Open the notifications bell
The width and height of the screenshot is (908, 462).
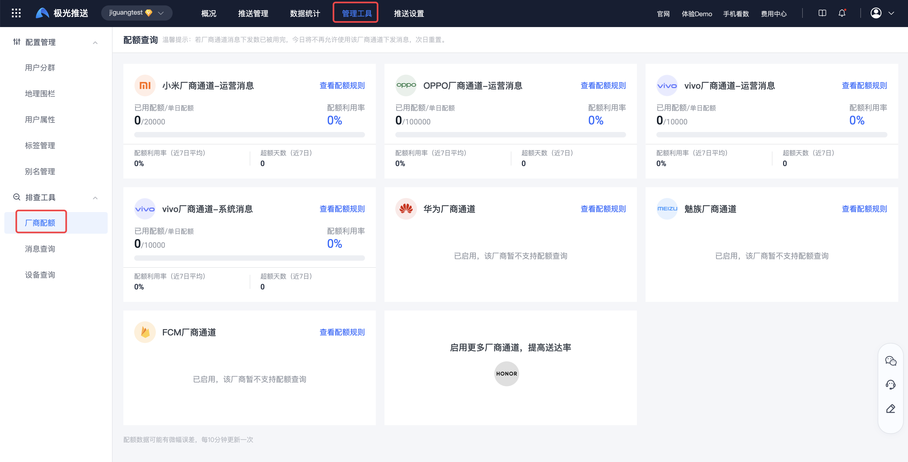842,13
